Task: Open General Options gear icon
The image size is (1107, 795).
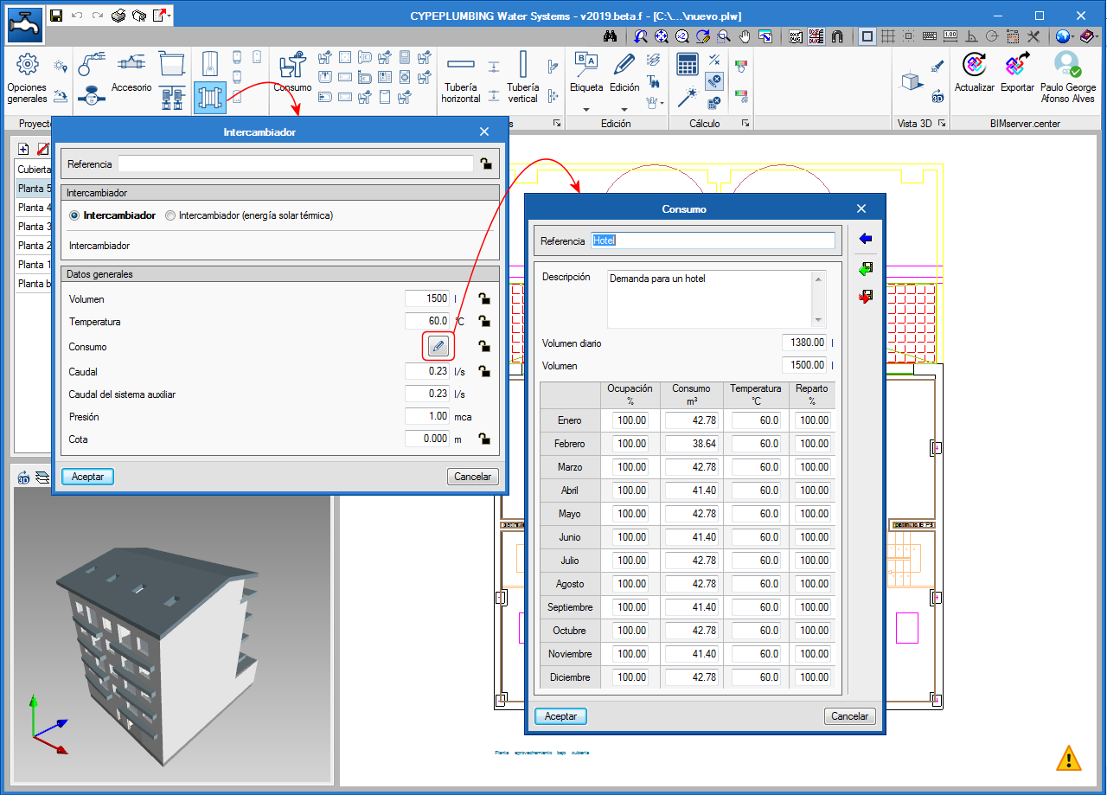Action: (28, 64)
